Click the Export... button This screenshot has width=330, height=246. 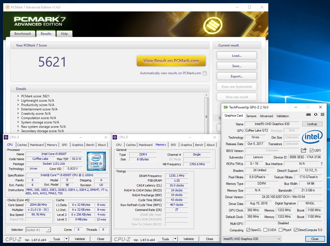(237, 76)
